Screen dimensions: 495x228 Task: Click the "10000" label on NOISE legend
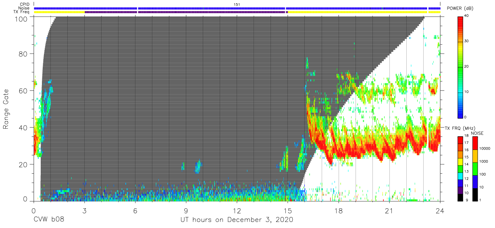tap(485, 148)
